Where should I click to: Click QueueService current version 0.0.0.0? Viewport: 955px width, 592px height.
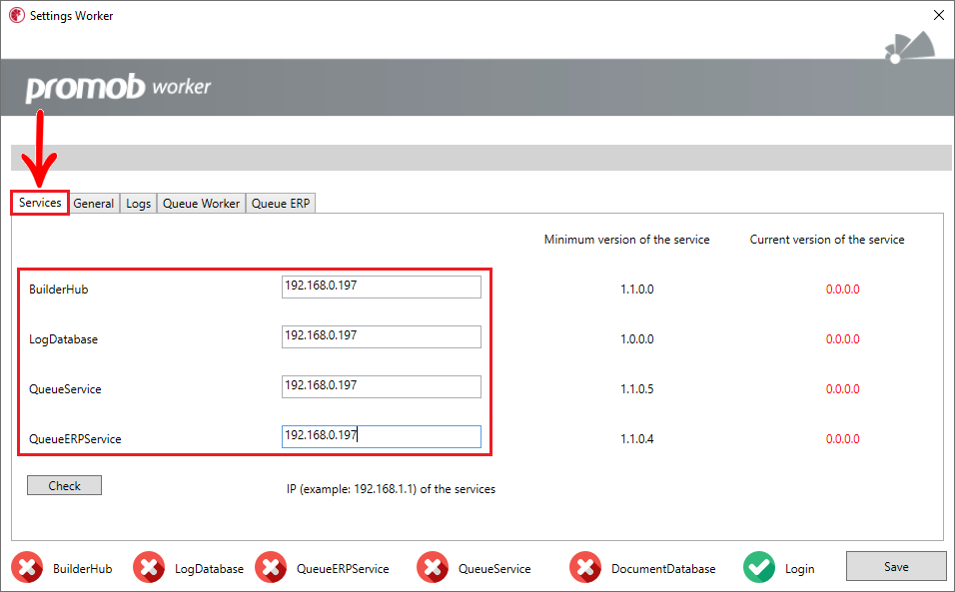pyautogui.click(x=843, y=388)
